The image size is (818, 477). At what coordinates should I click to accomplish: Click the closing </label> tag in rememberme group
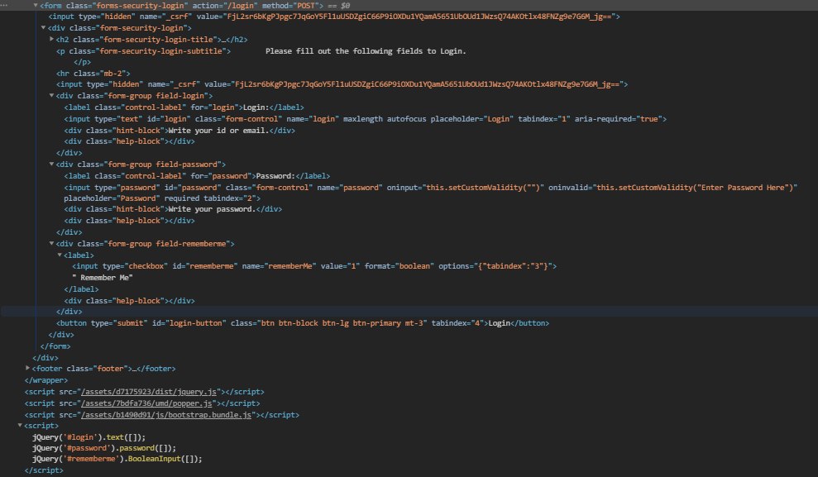(x=81, y=289)
